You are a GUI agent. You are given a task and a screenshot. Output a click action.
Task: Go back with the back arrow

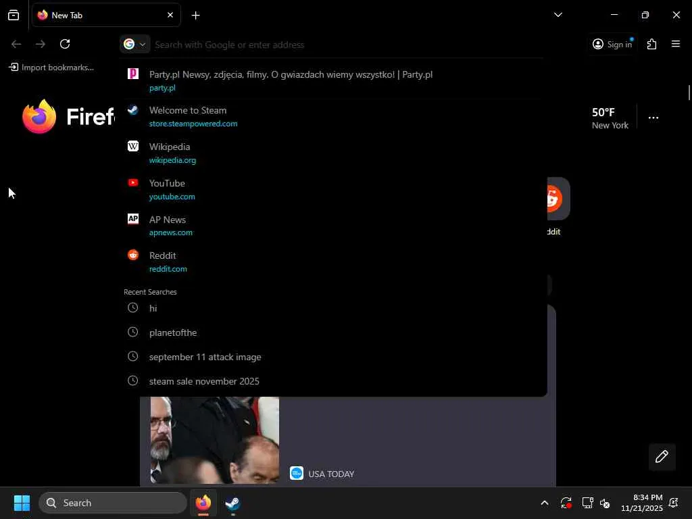click(x=16, y=44)
